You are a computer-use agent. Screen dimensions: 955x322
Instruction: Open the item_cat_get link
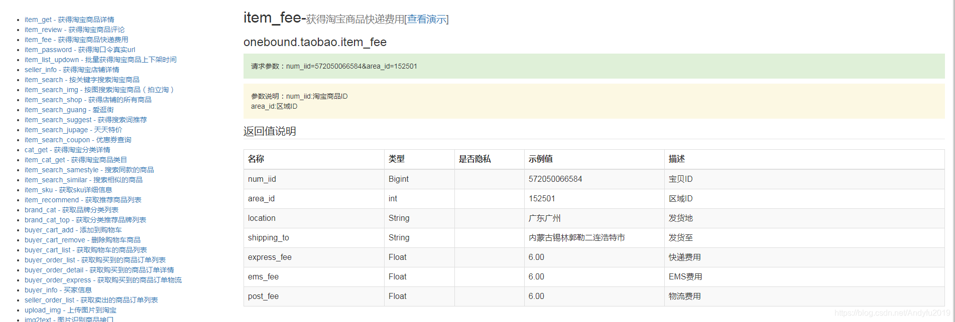pos(76,160)
